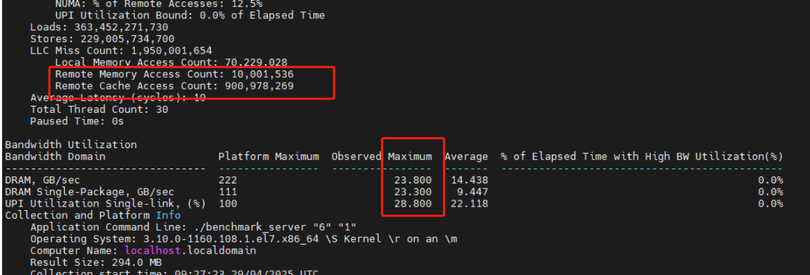Click the magenta localhost text
The width and height of the screenshot is (810, 275).
149,250
